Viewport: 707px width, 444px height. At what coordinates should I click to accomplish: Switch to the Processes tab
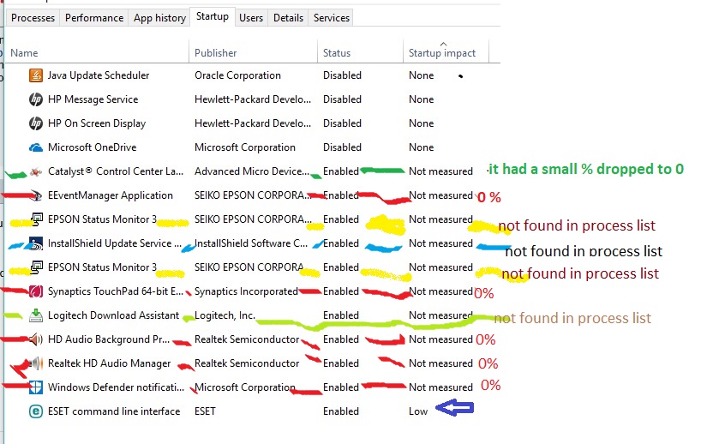(33, 18)
